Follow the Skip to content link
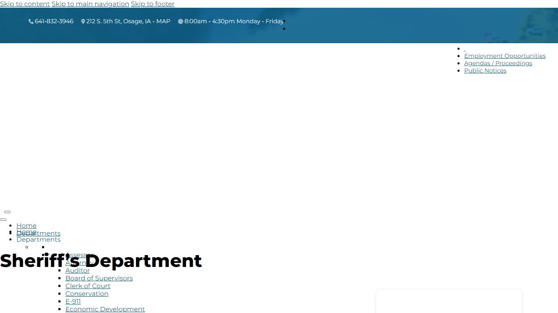The image size is (558, 313). [x=25, y=4]
